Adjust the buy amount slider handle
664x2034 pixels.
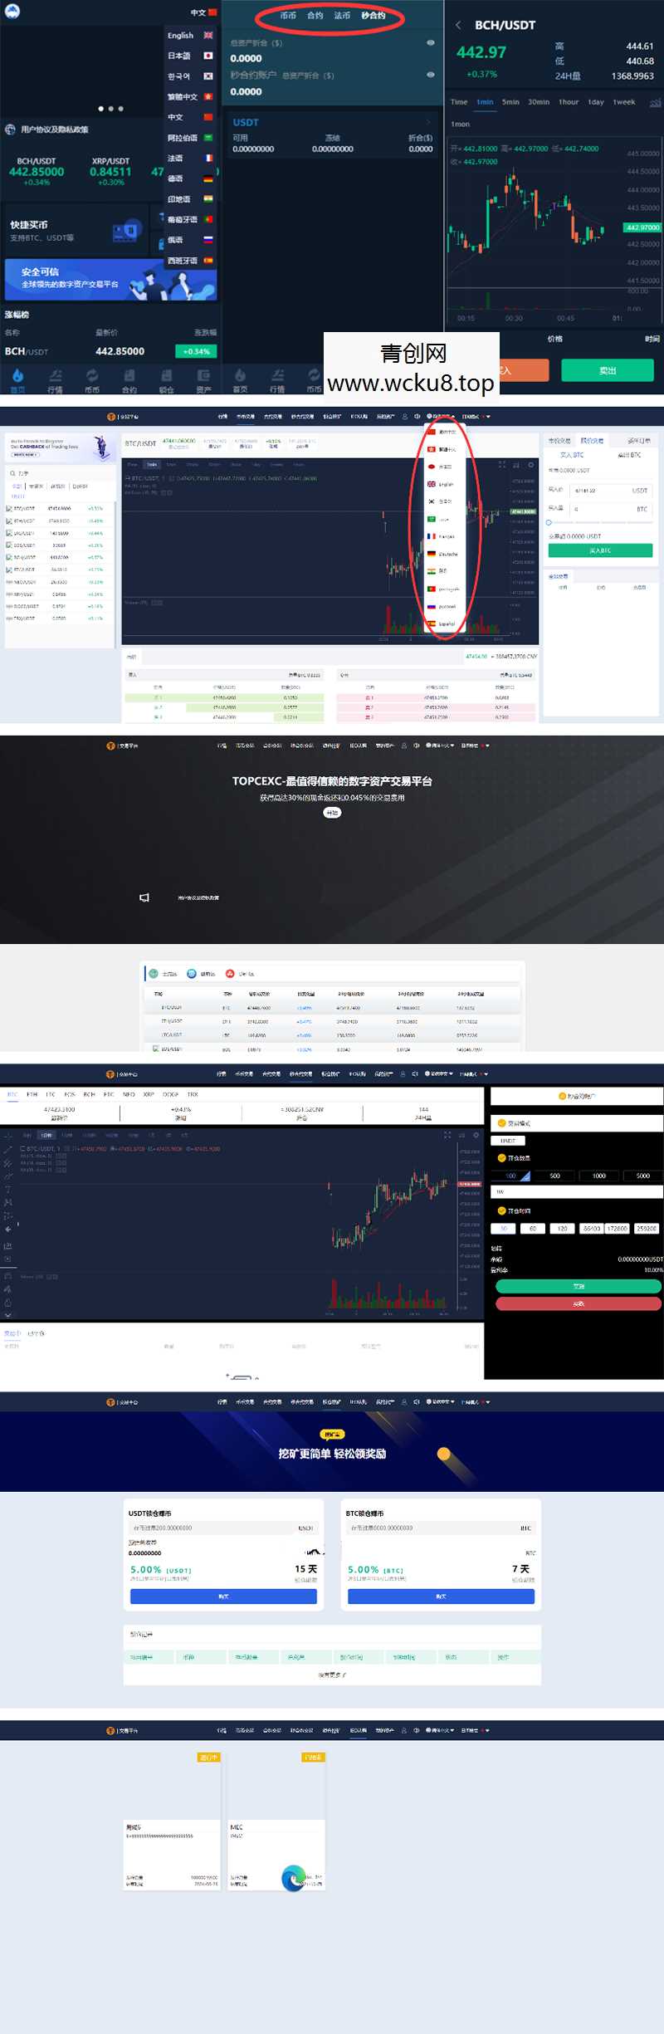tap(549, 522)
